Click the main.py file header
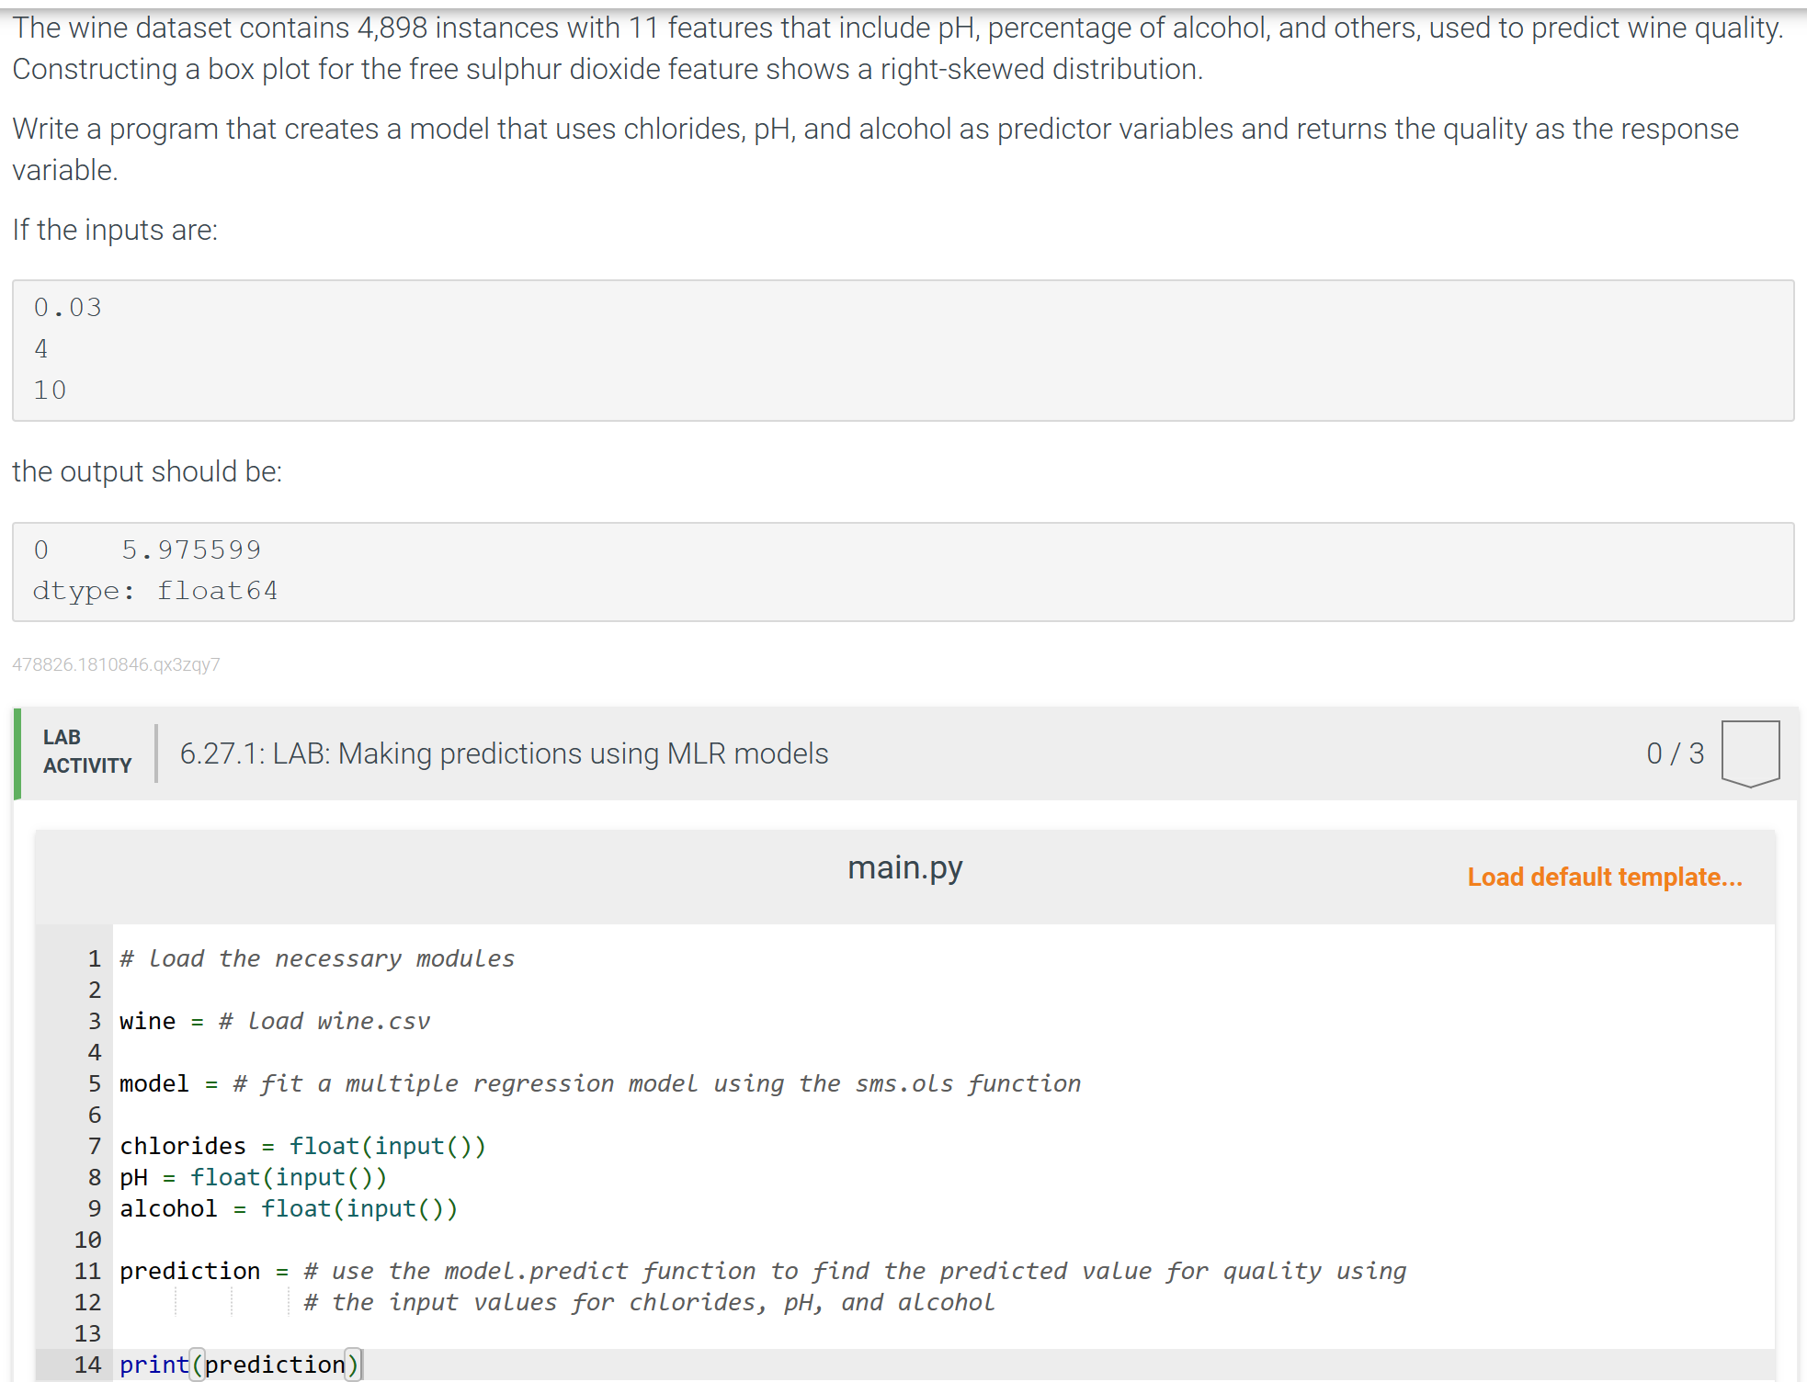Viewport: 1807px width, 1382px height. tap(903, 867)
